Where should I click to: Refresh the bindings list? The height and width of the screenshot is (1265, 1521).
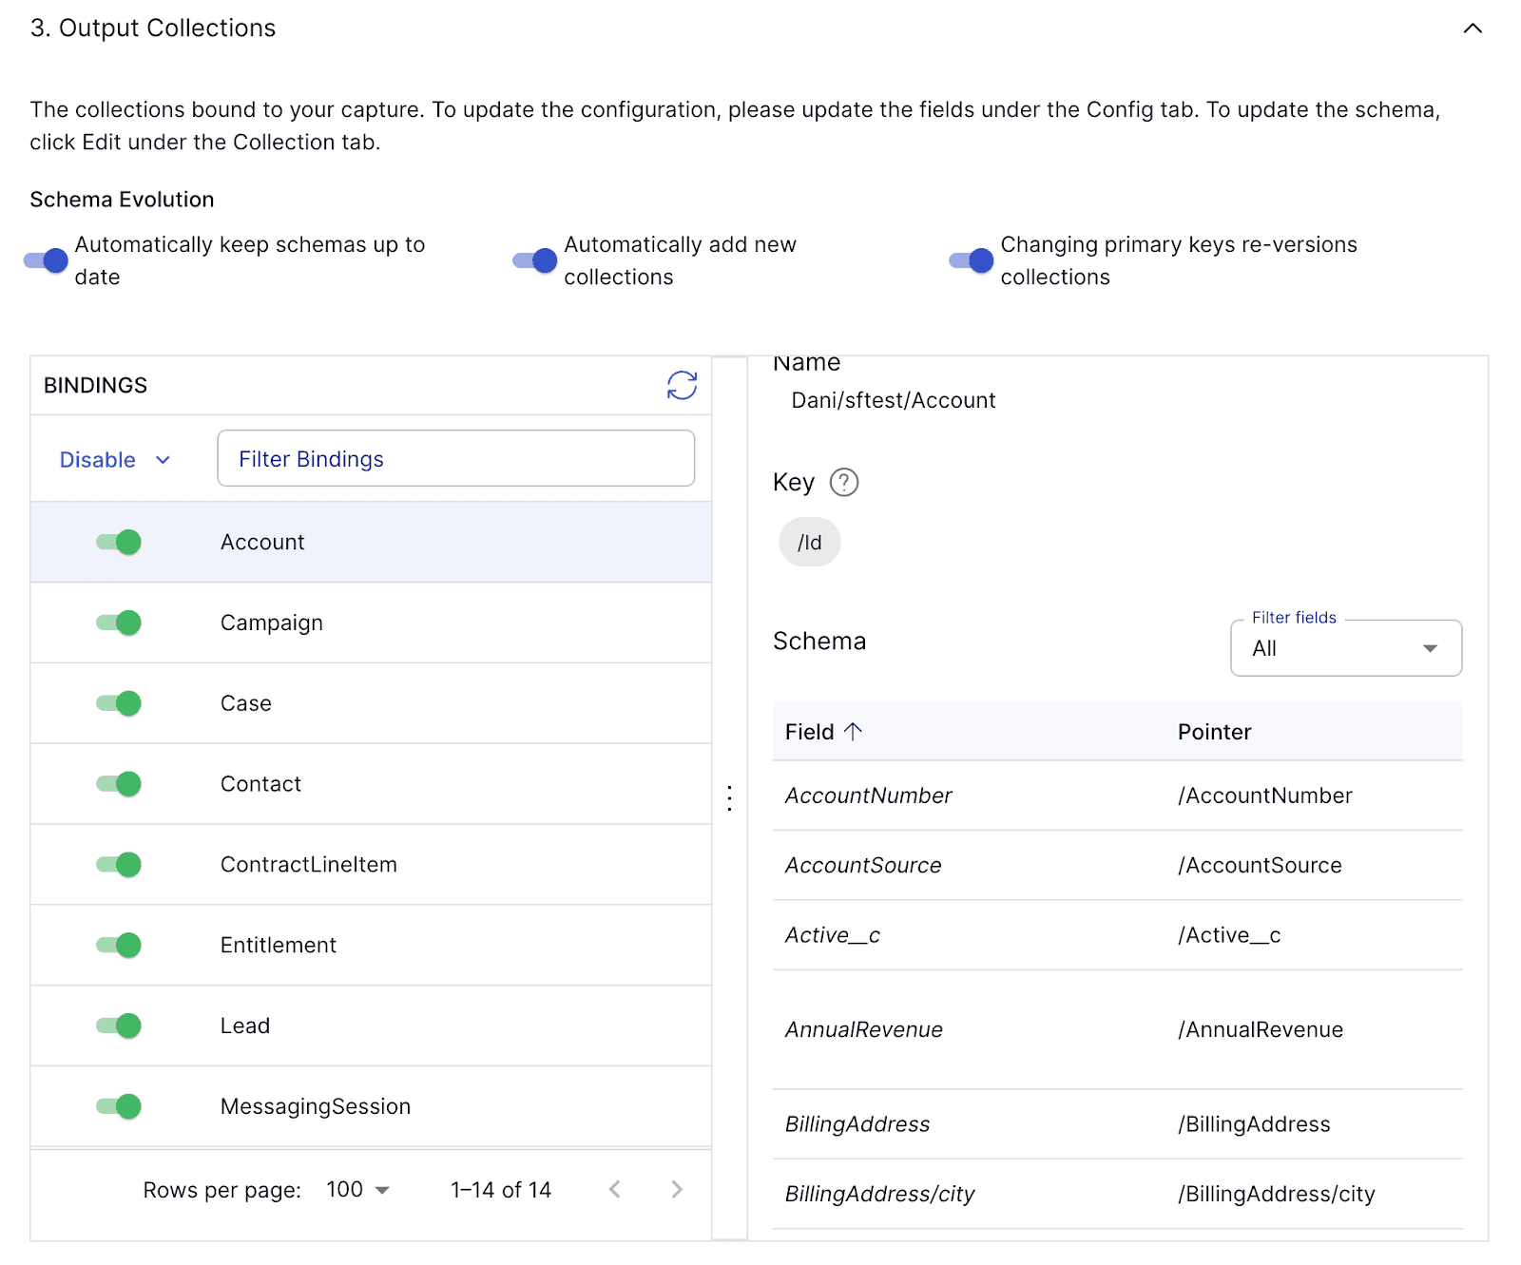pos(682,385)
